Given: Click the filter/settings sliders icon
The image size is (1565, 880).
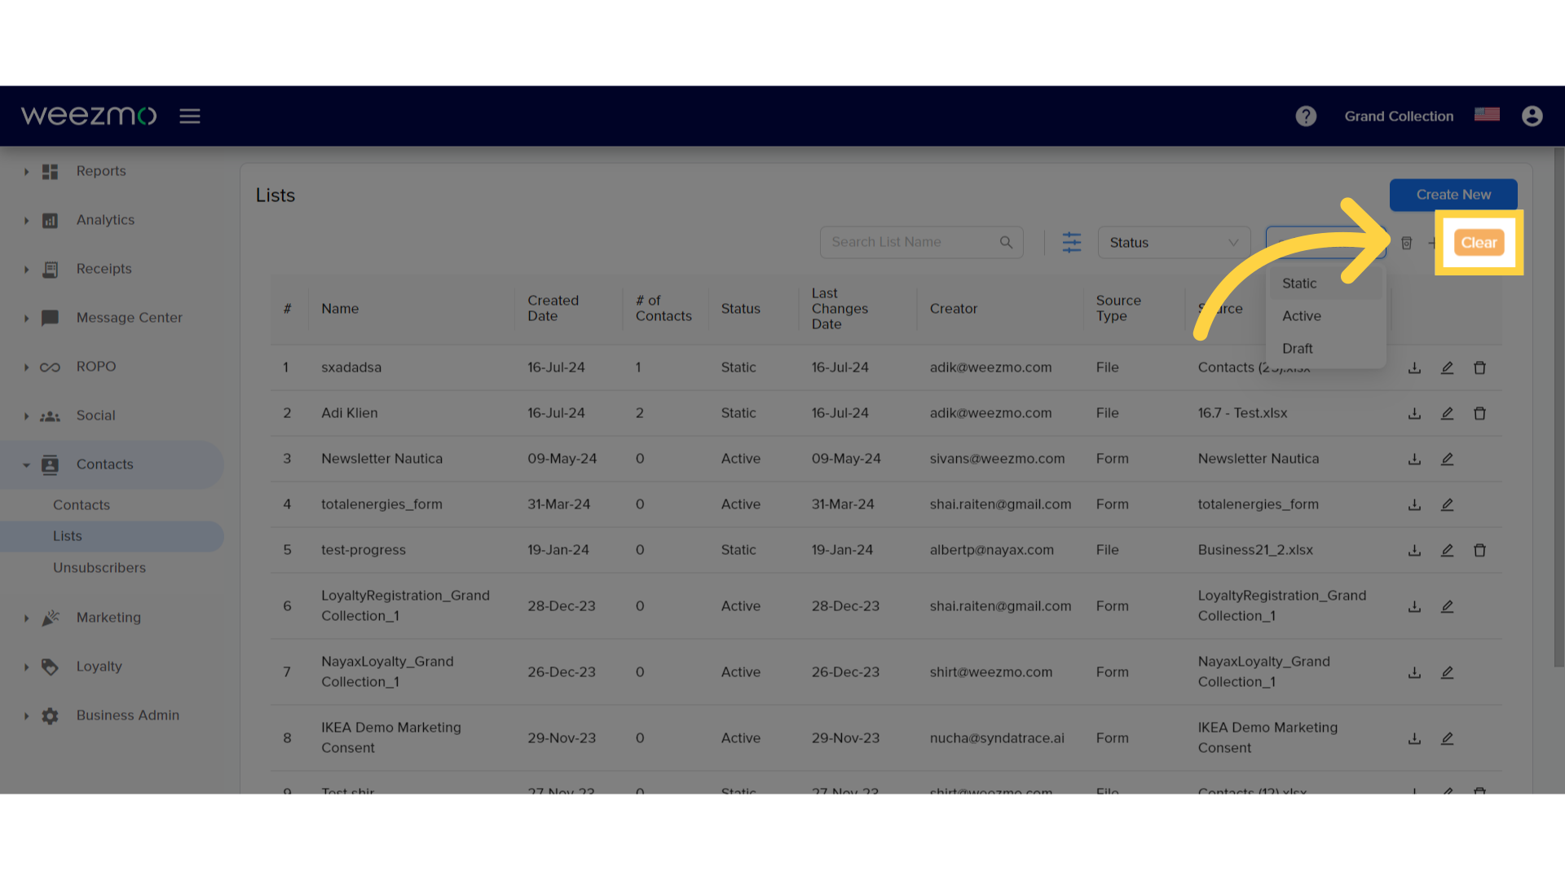Looking at the screenshot, I should (1072, 242).
